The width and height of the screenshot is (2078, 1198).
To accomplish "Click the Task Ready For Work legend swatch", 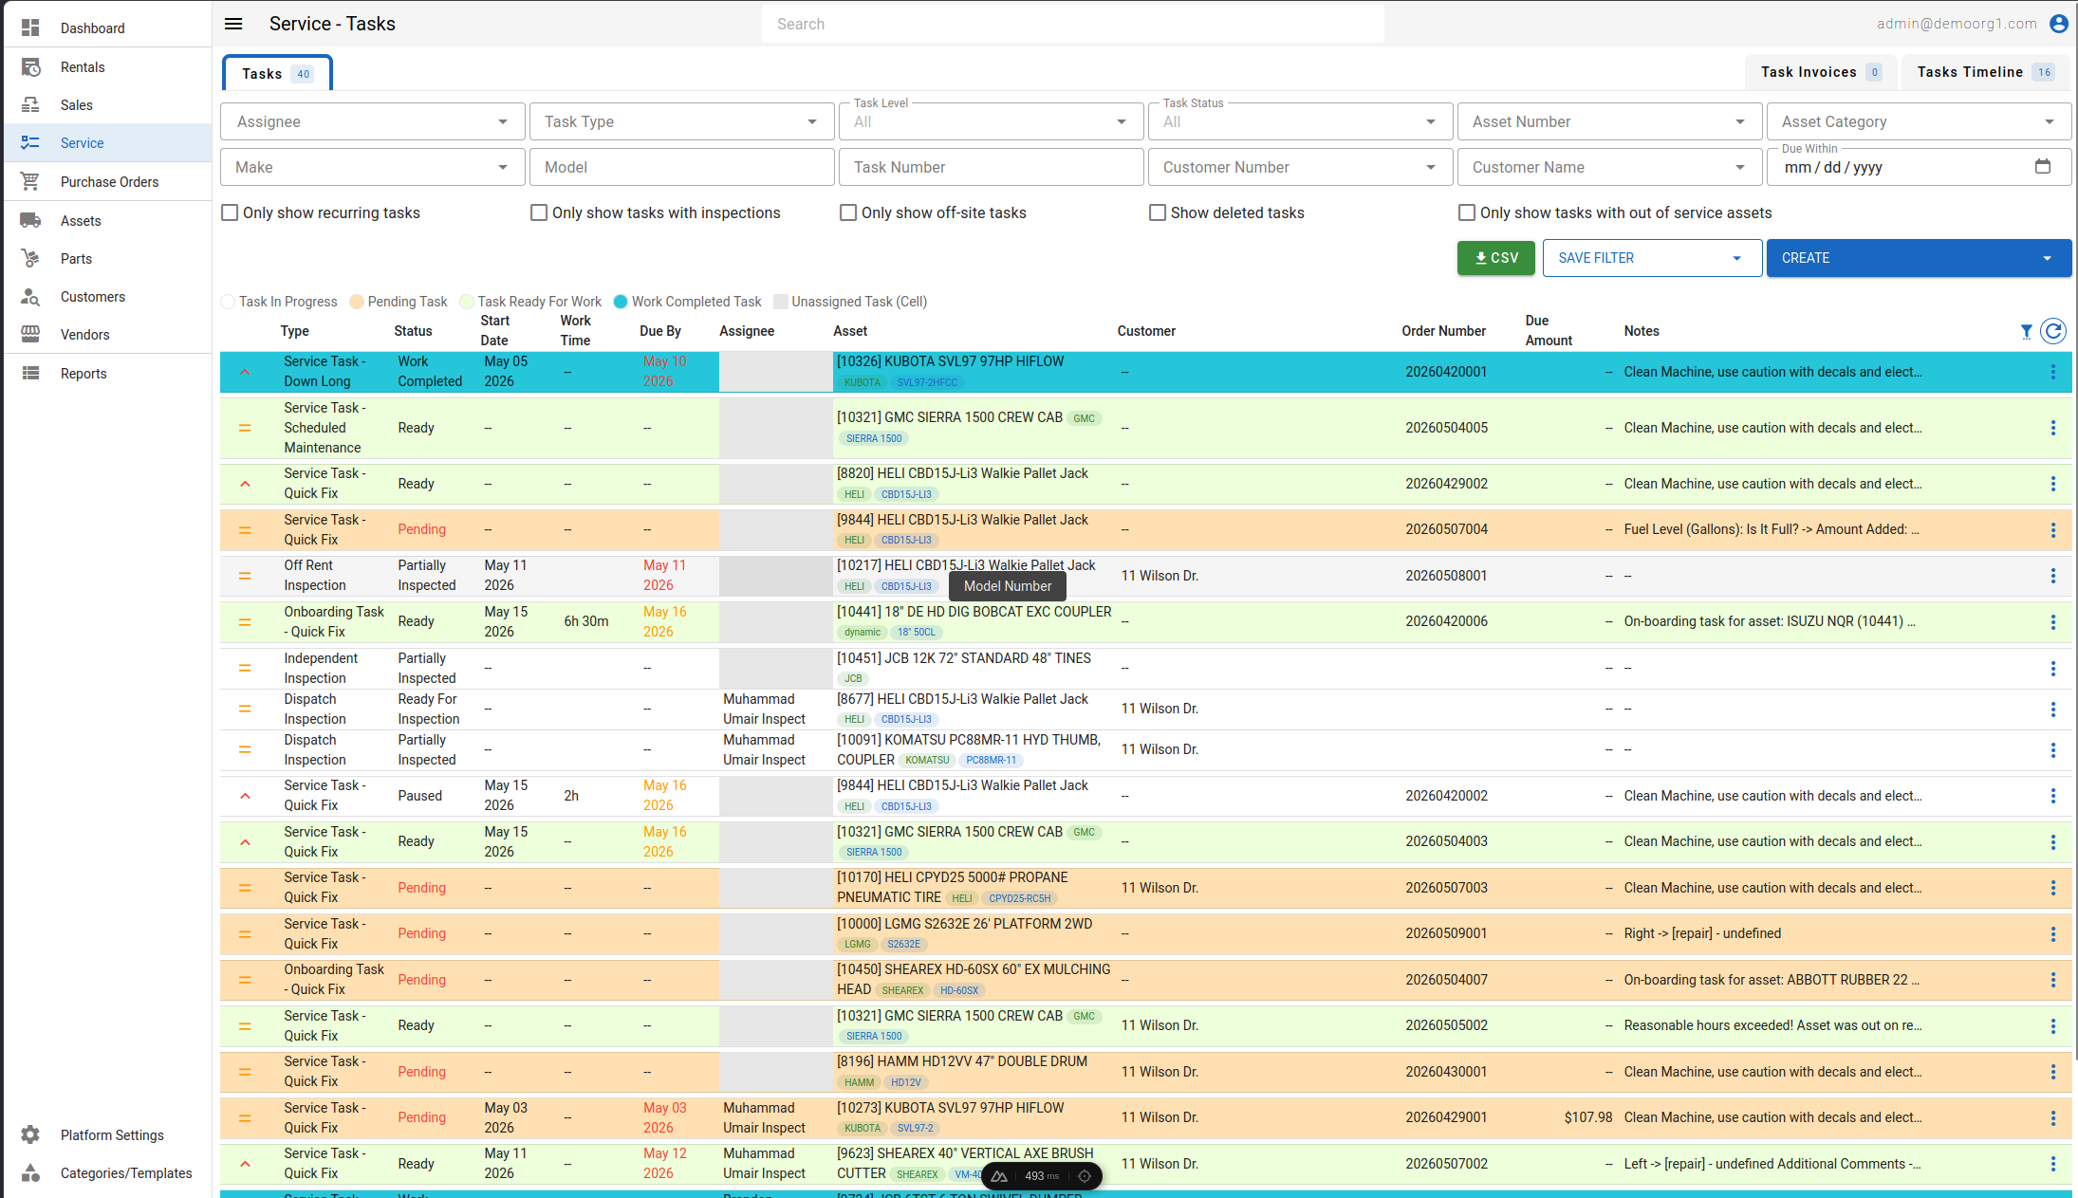I will [467, 302].
